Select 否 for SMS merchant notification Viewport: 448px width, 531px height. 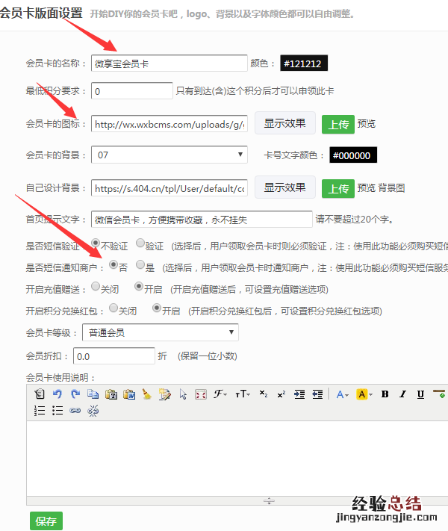point(113,264)
